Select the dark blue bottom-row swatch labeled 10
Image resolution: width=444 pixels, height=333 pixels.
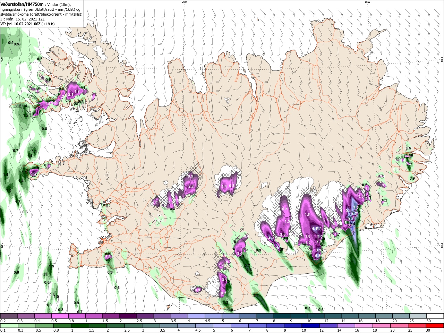pos(310,326)
